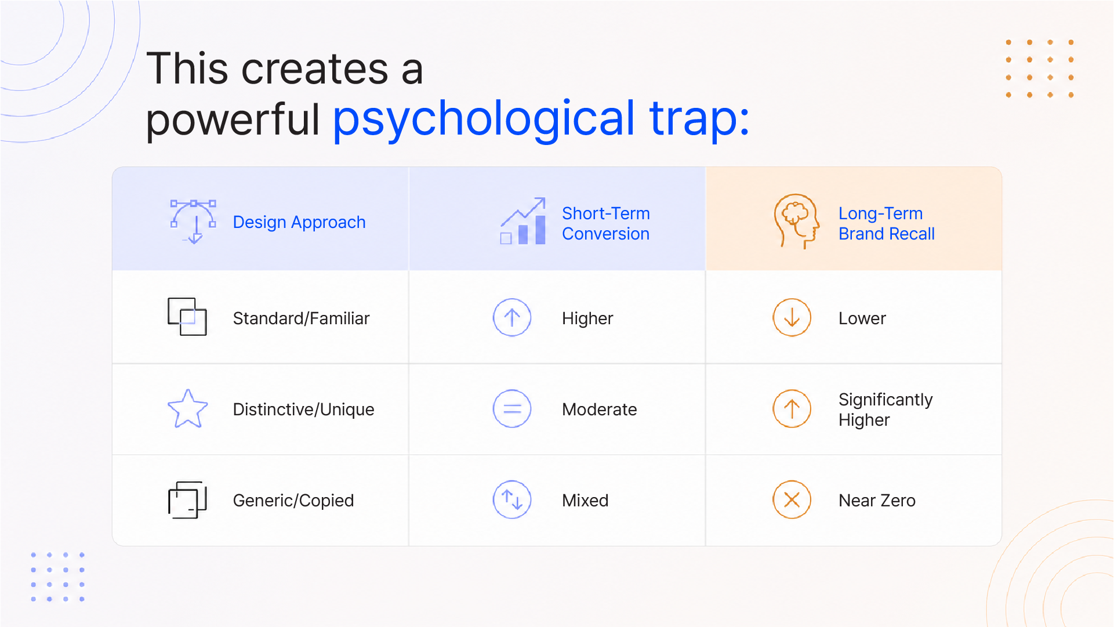Click the orange up-arrow circle by Significantly Higher
Viewport: 1114px width, 627px height.
pyautogui.click(x=792, y=409)
